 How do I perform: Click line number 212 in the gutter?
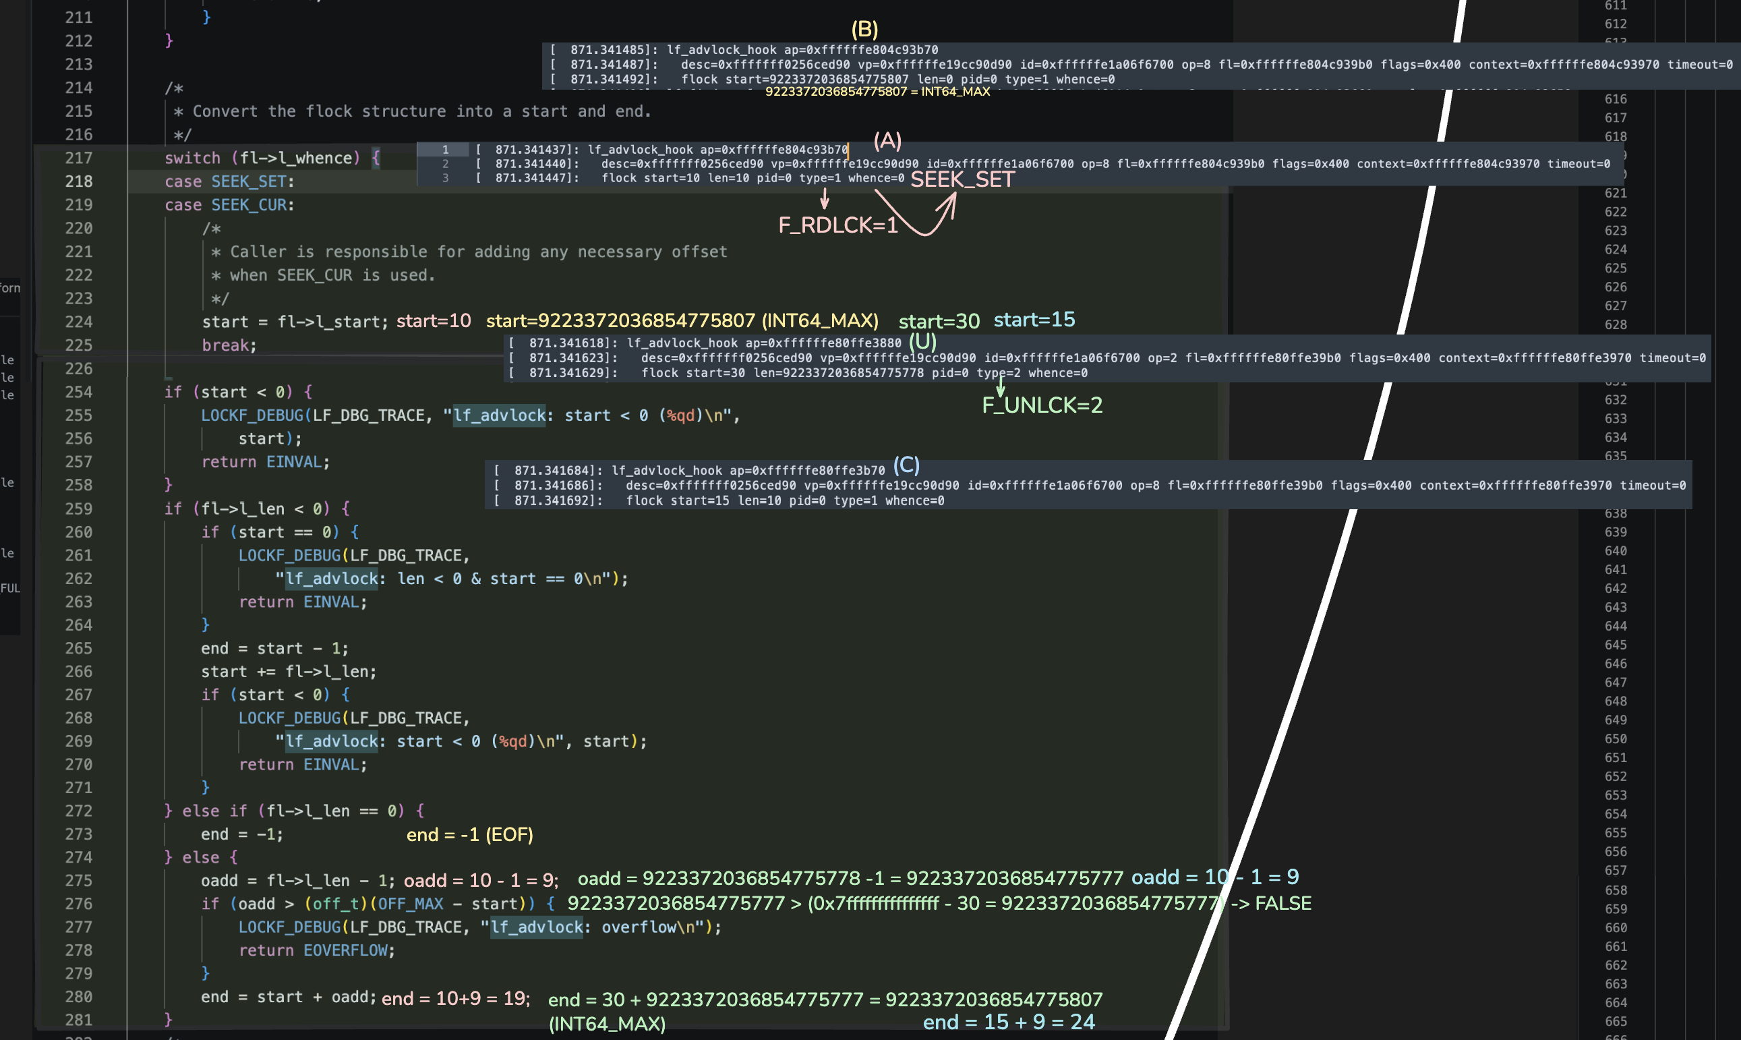78,40
